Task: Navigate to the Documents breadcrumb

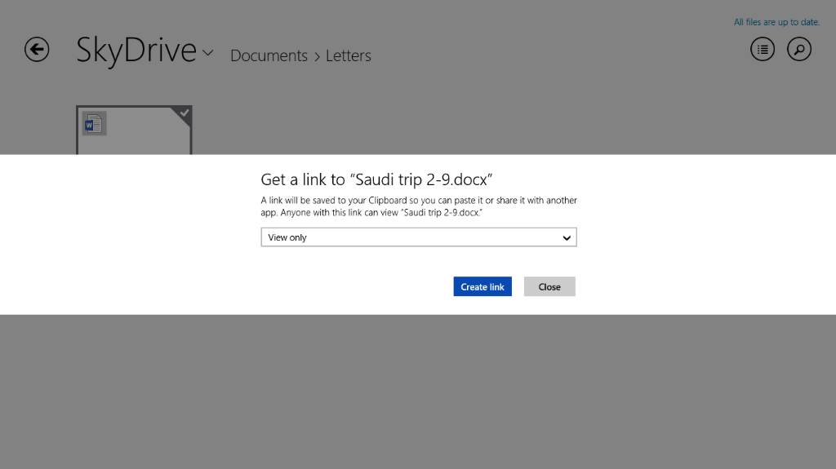Action: pos(269,56)
